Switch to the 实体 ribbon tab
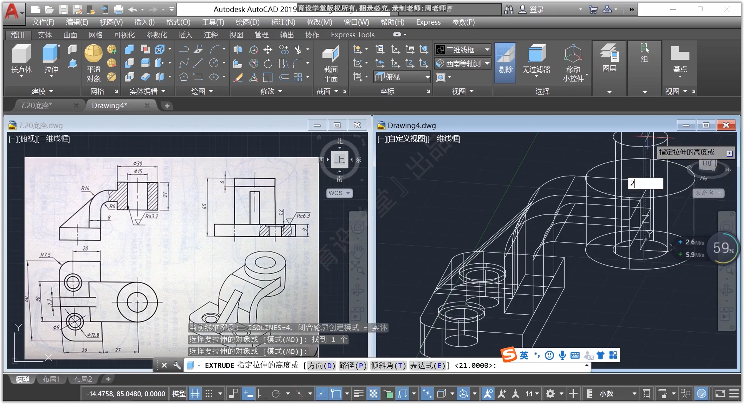Image resolution: width=744 pixels, height=404 pixels. click(45, 35)
